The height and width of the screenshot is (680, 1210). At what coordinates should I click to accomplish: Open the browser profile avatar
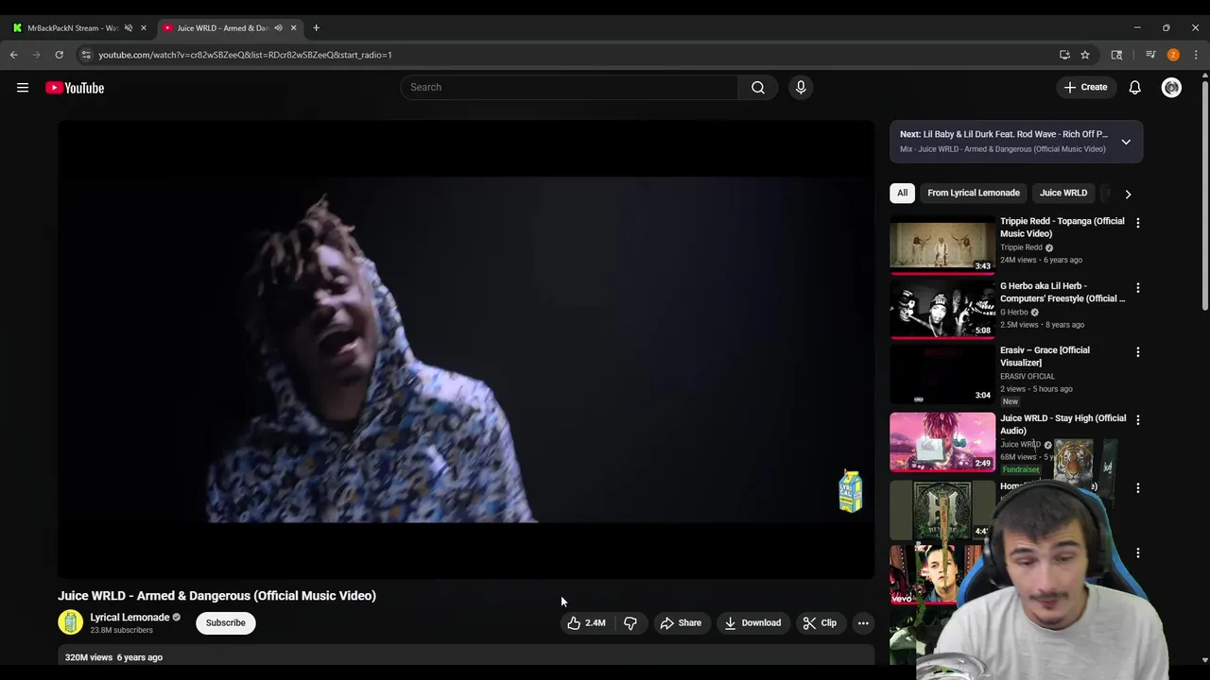click(x=1173, y=55)
